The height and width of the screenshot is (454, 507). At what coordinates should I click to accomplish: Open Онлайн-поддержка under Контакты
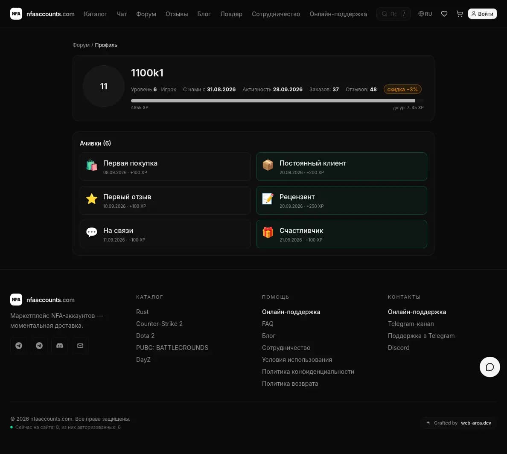click(417, 312)
